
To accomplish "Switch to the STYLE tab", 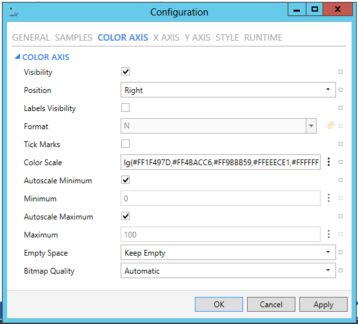I will [227, 37].
